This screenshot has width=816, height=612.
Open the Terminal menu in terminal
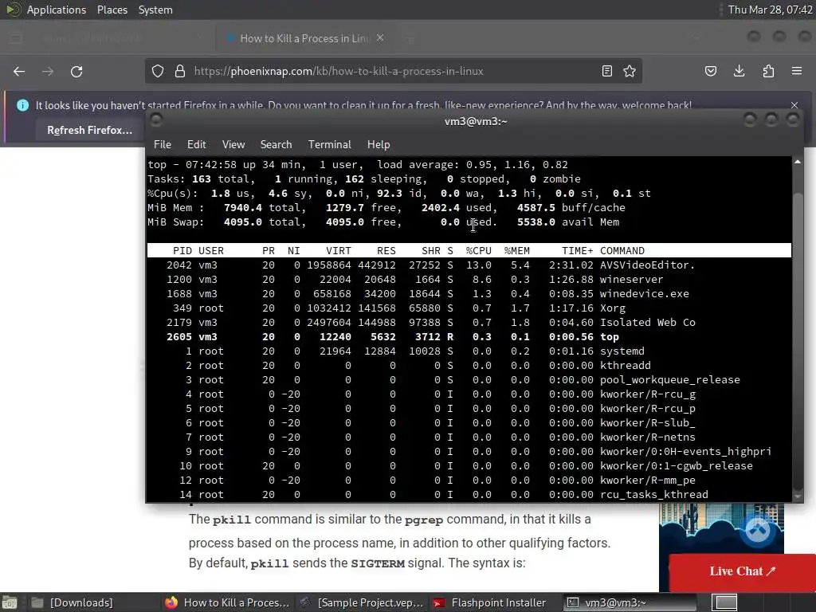pyautogui.click(x=329, y=145)
